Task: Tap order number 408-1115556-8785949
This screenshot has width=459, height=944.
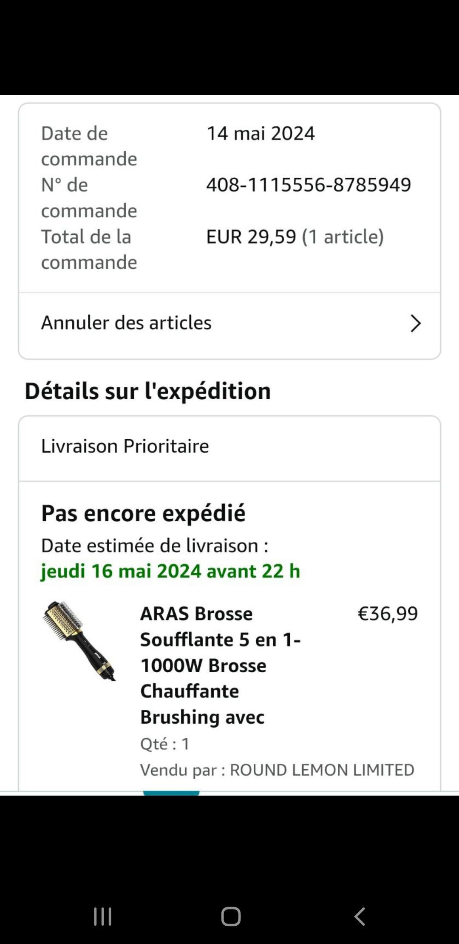Action: pos(309,185)
